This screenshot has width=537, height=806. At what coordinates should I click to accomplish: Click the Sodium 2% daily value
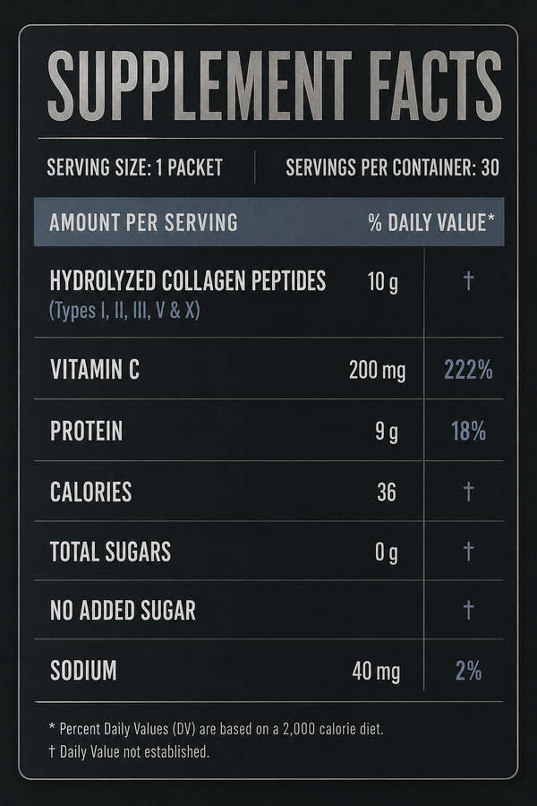pyautogui.click(x=468, y=671)
